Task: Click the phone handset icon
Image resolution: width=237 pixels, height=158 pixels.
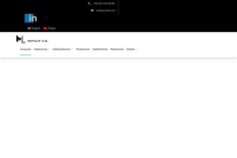Action: pos(89,3)
